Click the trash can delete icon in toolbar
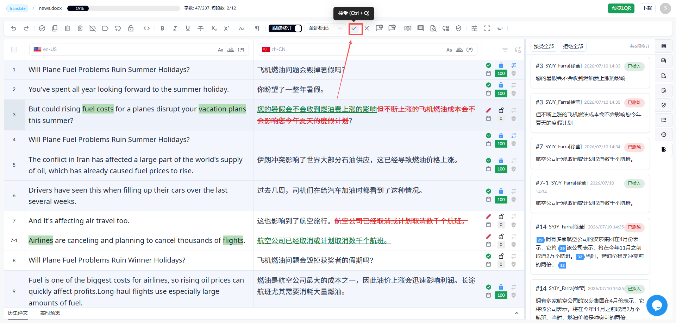 pos(67,28)
